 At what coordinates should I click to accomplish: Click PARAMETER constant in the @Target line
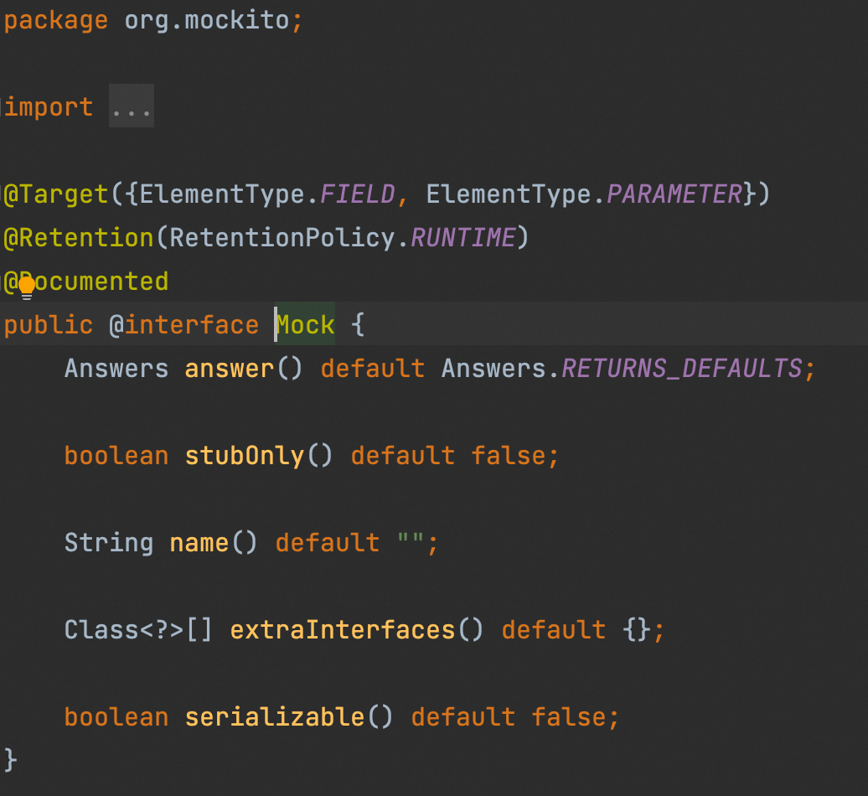pos(674,194)
